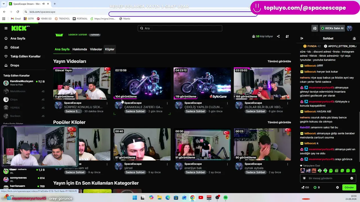The height and width of the screenshot is (202, 360).
Task: Focus the chat message input field
Action: tap(328, 178)
